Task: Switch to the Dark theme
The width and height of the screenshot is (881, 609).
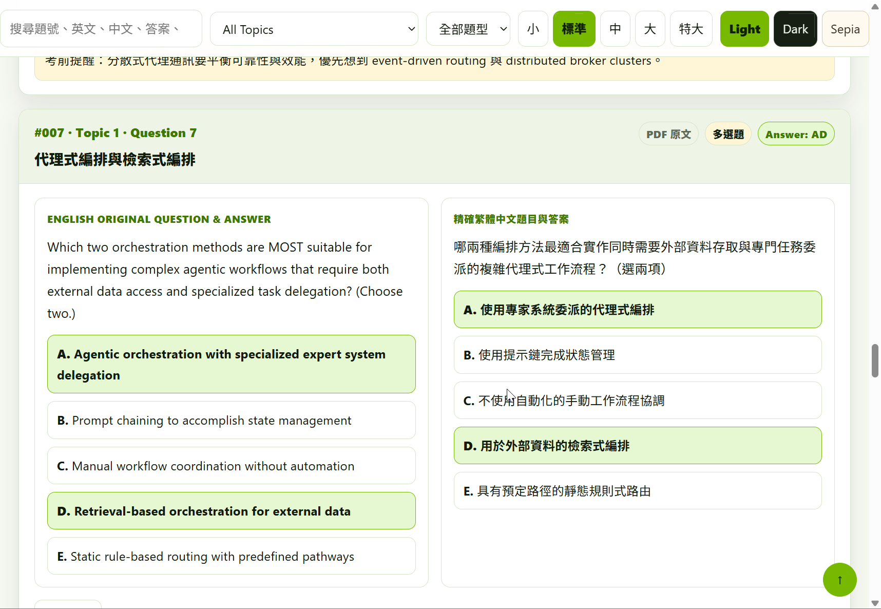Action: coord(795,29)
